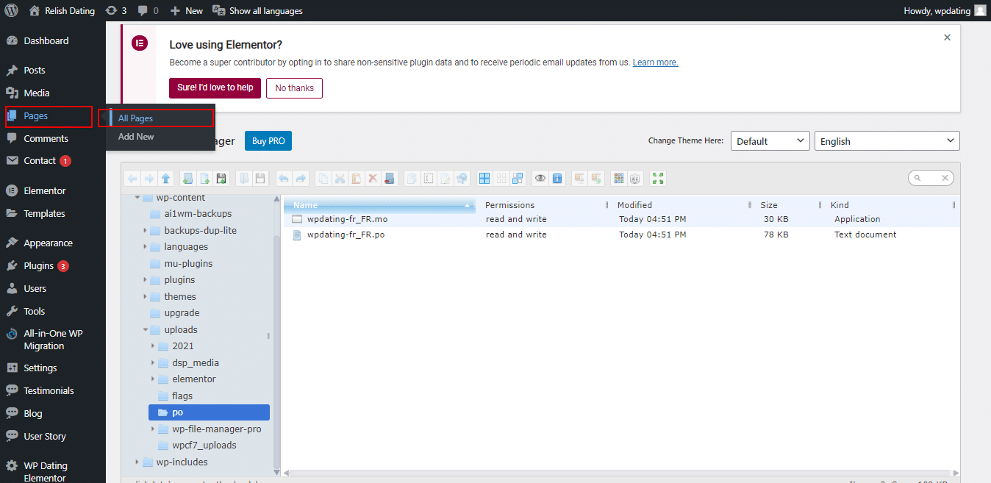Click Sure! I'd love to help
The height and width of the screenshot is (483, 991).
tap(215, 87)
